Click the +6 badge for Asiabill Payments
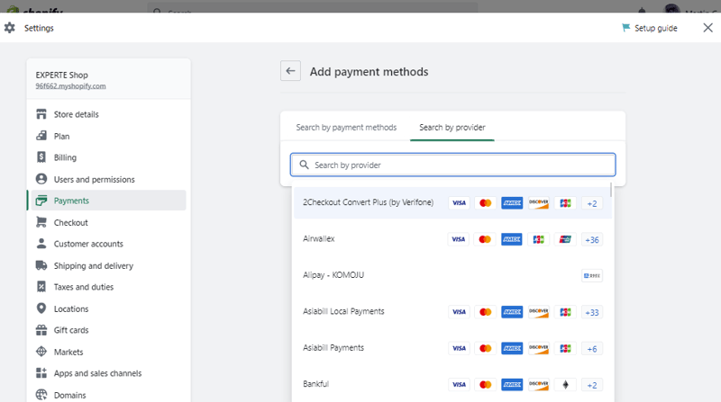The image size is (721, 402). click(592, 349)
